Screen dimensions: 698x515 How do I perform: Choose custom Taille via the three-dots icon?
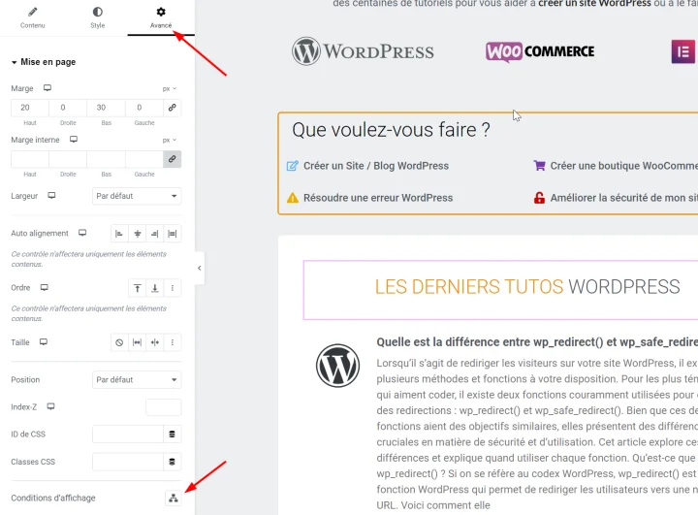click(173, 342)
